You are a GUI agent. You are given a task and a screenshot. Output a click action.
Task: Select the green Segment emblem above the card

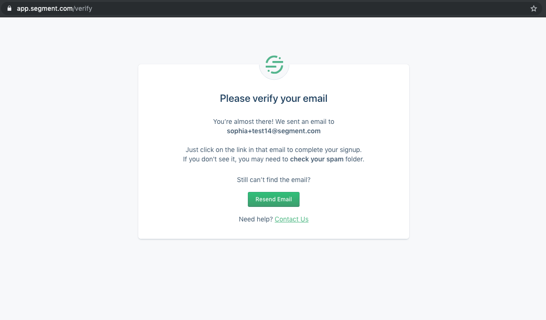274,65
